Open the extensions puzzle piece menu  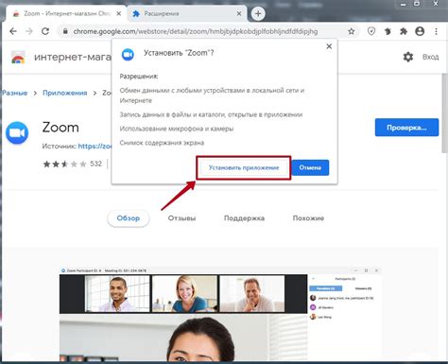pos(404,31)
